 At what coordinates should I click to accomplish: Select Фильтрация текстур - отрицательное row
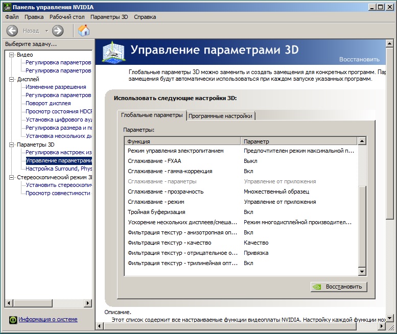pos(242,253)
